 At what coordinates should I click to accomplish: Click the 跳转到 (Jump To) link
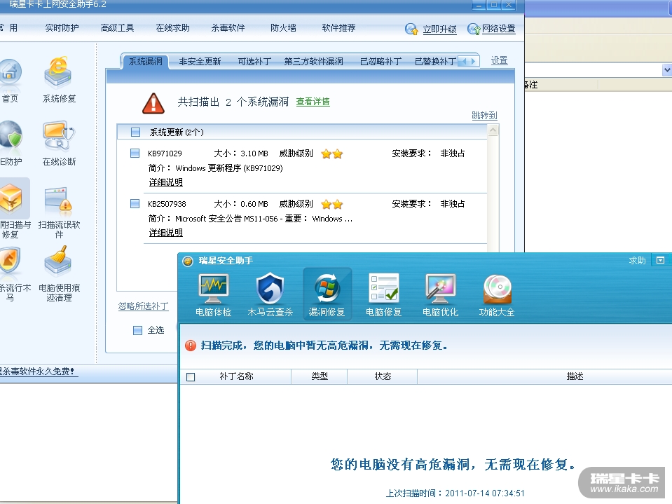pos(484,115)
